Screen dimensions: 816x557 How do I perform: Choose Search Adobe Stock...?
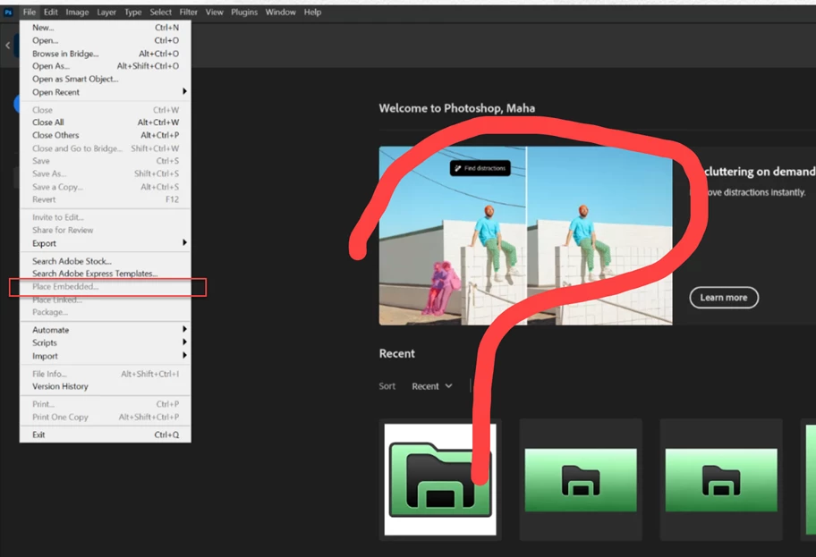click(x=105, y=261)
